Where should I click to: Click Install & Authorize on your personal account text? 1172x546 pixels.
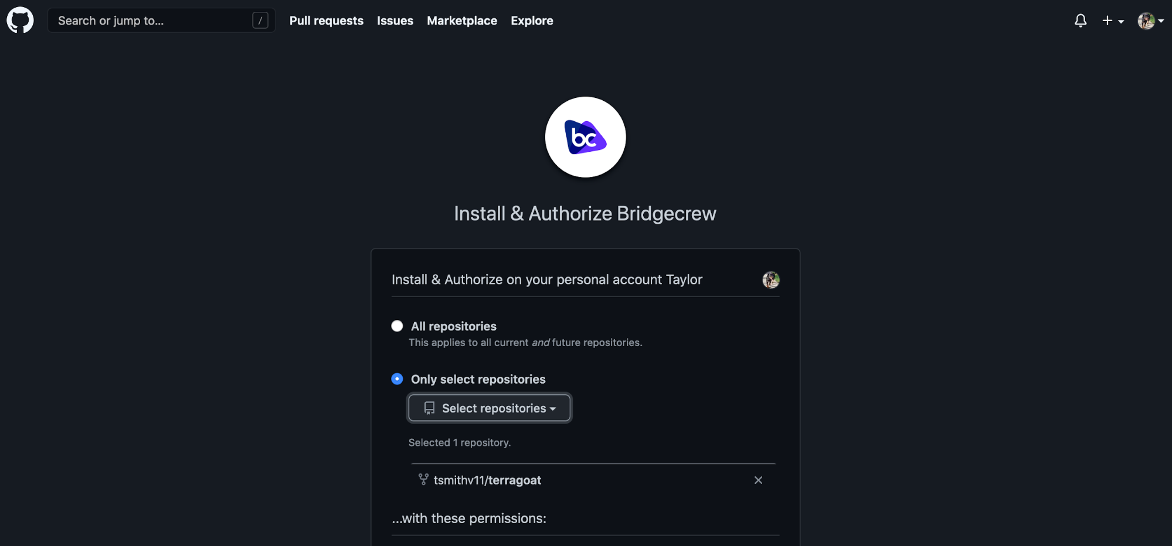[x=547, y=279]
